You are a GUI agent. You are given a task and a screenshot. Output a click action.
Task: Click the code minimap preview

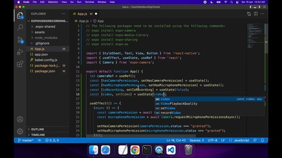(x=256, y=36)
